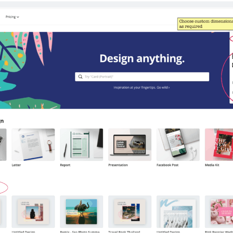Open the Pink Peonies design thumbnail
Image resolution: width=233 pixels, height=233 pixels.
pyautogui.click(x=219, y=211)
